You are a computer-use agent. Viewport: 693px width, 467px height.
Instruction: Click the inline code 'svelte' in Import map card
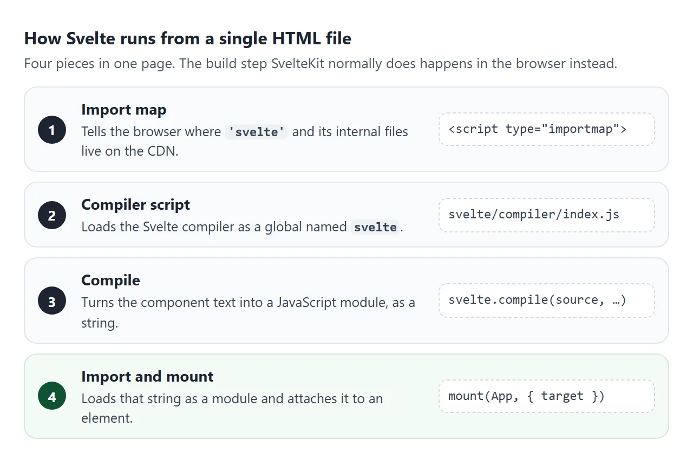[x=257, y=132]
